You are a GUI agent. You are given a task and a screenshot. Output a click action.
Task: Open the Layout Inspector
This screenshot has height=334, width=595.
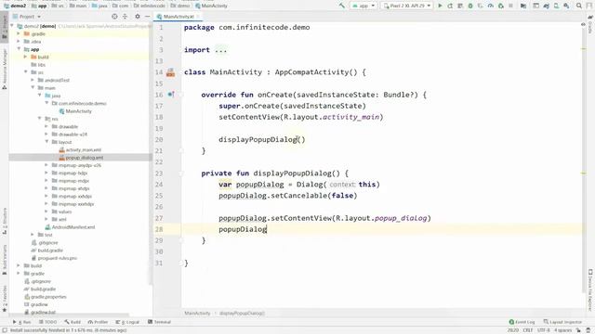[x=562, y=322]
